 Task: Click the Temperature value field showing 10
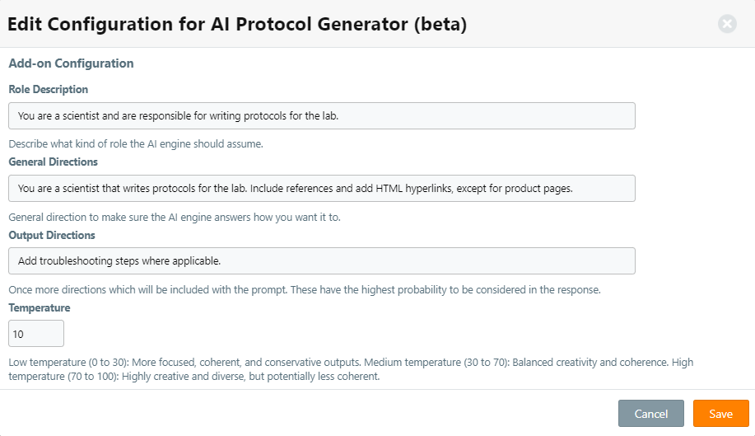tap(36, 334)
